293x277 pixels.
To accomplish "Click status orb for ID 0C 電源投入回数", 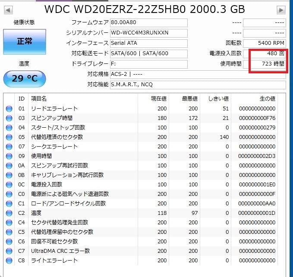I will (x=9, y=185).
